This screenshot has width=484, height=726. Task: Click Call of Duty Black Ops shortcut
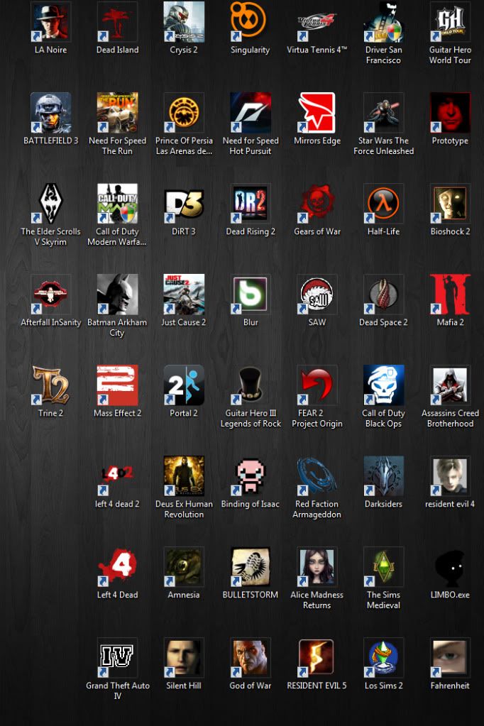click(x=383, y=385)
